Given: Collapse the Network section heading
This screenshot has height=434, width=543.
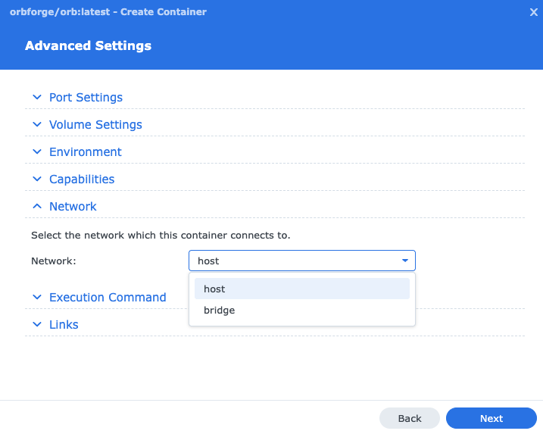Looking at the screenshot, I should (x=73, y=207).
